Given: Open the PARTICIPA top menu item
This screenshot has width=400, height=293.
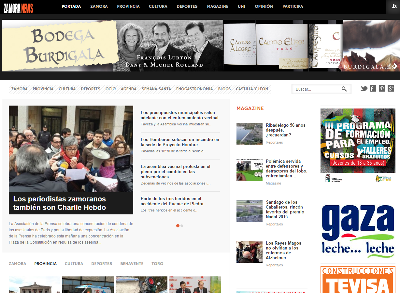Looking at the screenshot, I should 293,6.
